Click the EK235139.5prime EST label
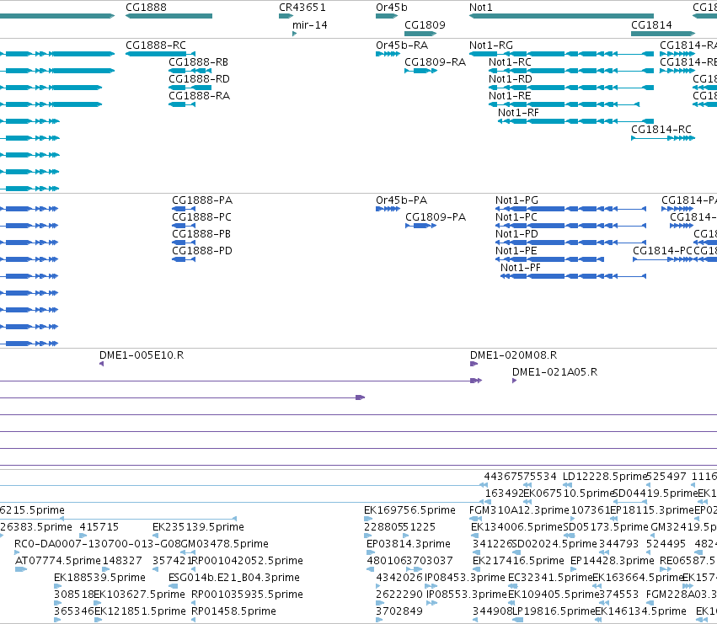 click(x=199, y=527)
